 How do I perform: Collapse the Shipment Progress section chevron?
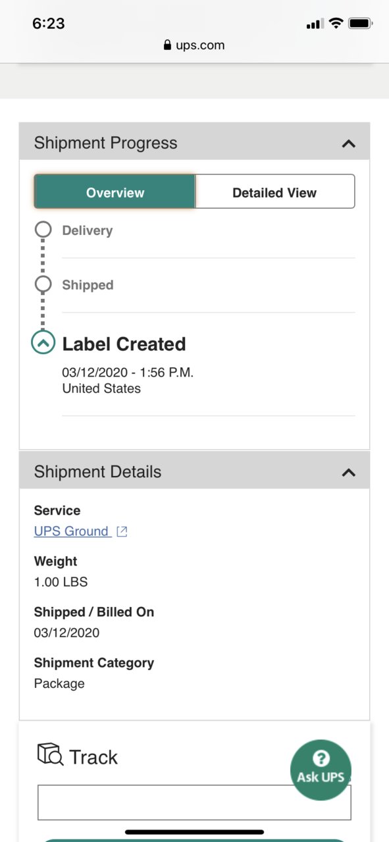[x=349, y=144]
